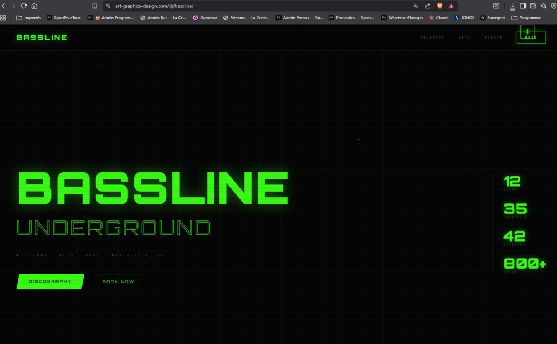Open the SportPourTous bookmark
Image resolution: width=557 pixels, height=344 pixels.
pos(64,18)
